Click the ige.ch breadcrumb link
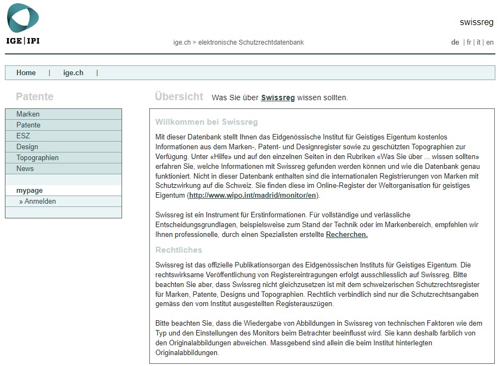The image size is (503, 366). pos(182,42)
